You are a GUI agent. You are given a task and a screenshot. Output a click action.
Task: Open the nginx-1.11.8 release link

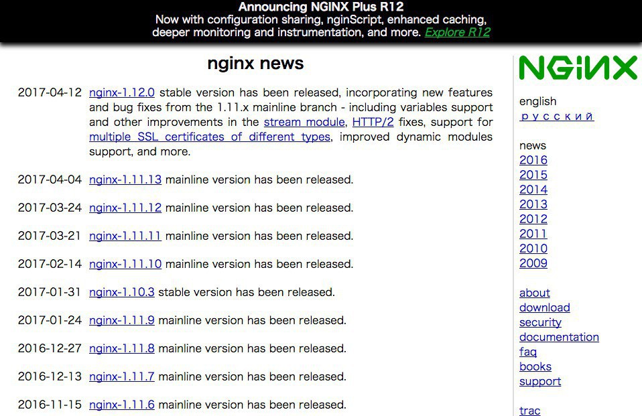[121, 348]
